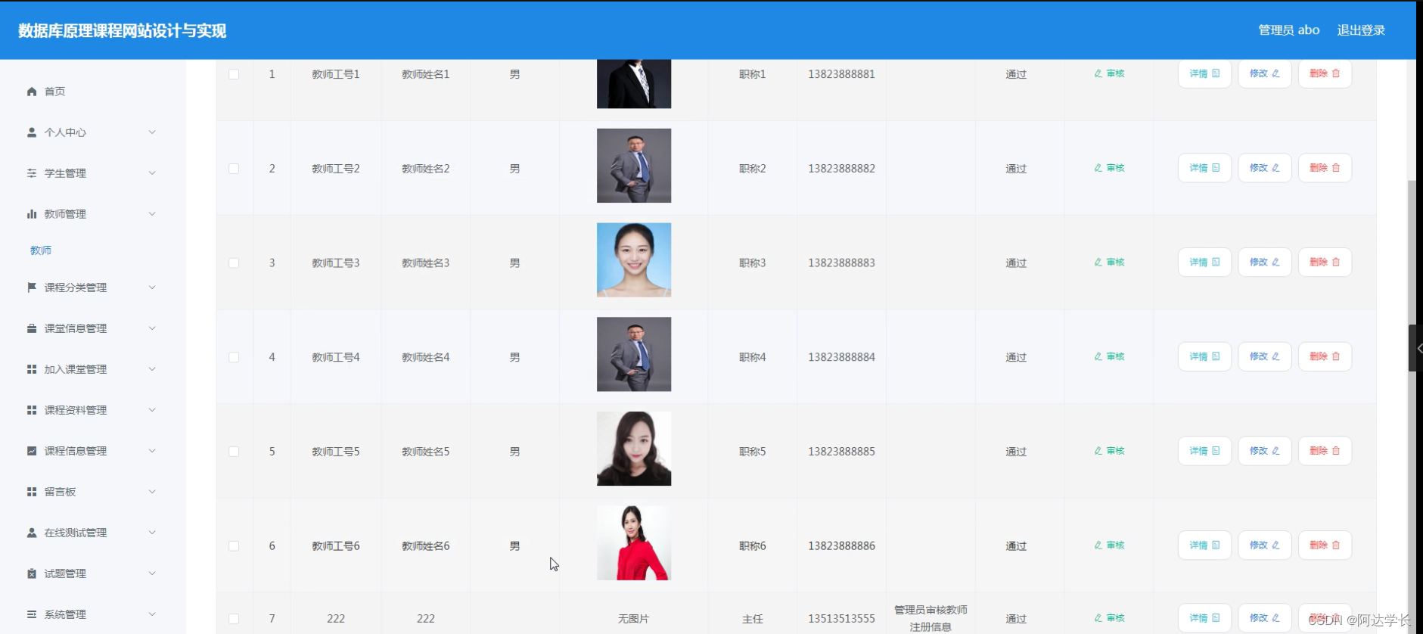1423x634 pixels.
Task: Click the 审核 edit icon for row 7
Action: coord(1098,618)
